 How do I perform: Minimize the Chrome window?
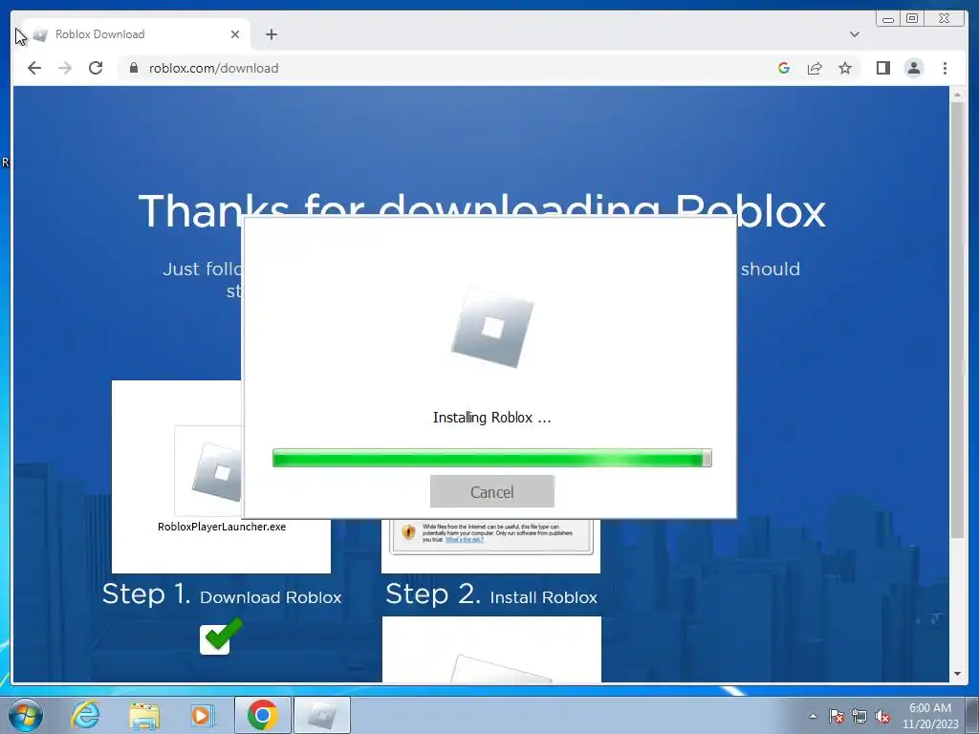pos(888,19)
